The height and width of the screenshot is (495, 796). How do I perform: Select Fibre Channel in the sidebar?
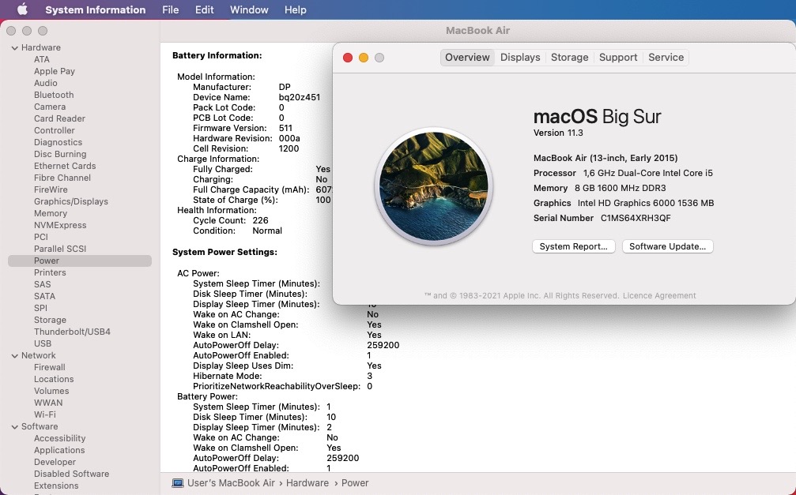click(62, 178)
